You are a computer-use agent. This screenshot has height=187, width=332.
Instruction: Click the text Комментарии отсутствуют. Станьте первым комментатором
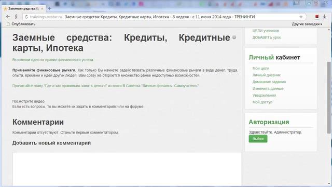coord(65,132)
